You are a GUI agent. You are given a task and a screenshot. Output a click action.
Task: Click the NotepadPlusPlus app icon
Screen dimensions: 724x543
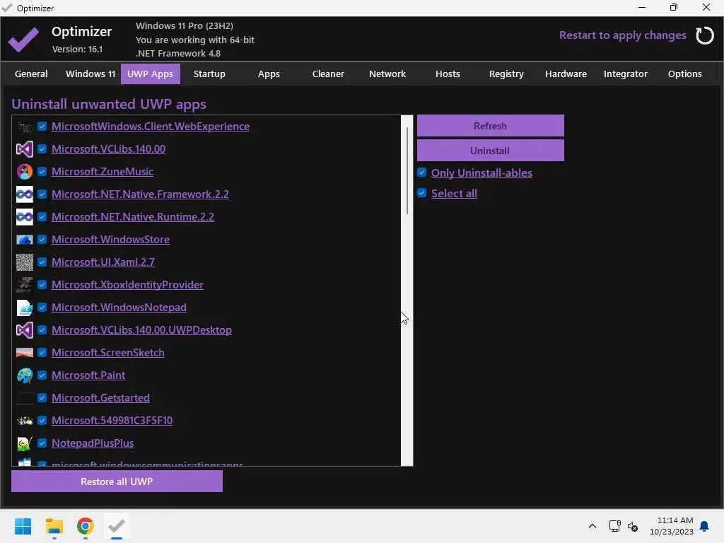[25, 443]
